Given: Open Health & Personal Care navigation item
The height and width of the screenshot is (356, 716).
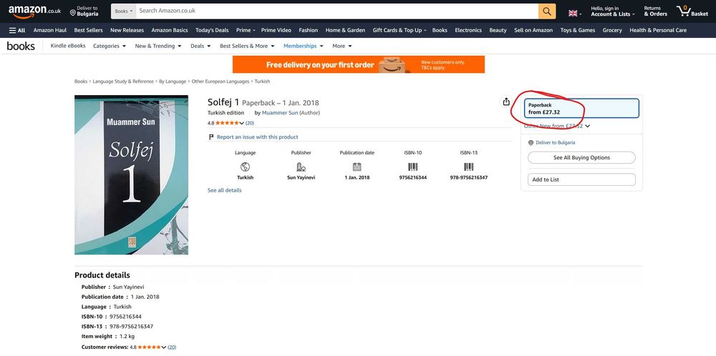Looking at the screenshot, I should click(658, 30).
